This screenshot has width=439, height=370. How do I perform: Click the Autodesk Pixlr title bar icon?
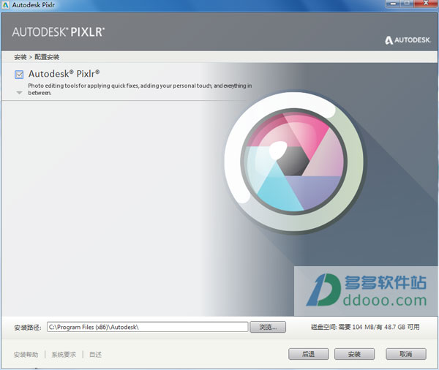(x=6, y=5)
